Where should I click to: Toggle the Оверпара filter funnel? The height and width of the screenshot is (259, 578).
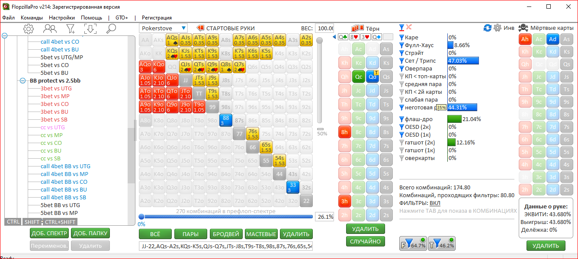click(401, 69)
